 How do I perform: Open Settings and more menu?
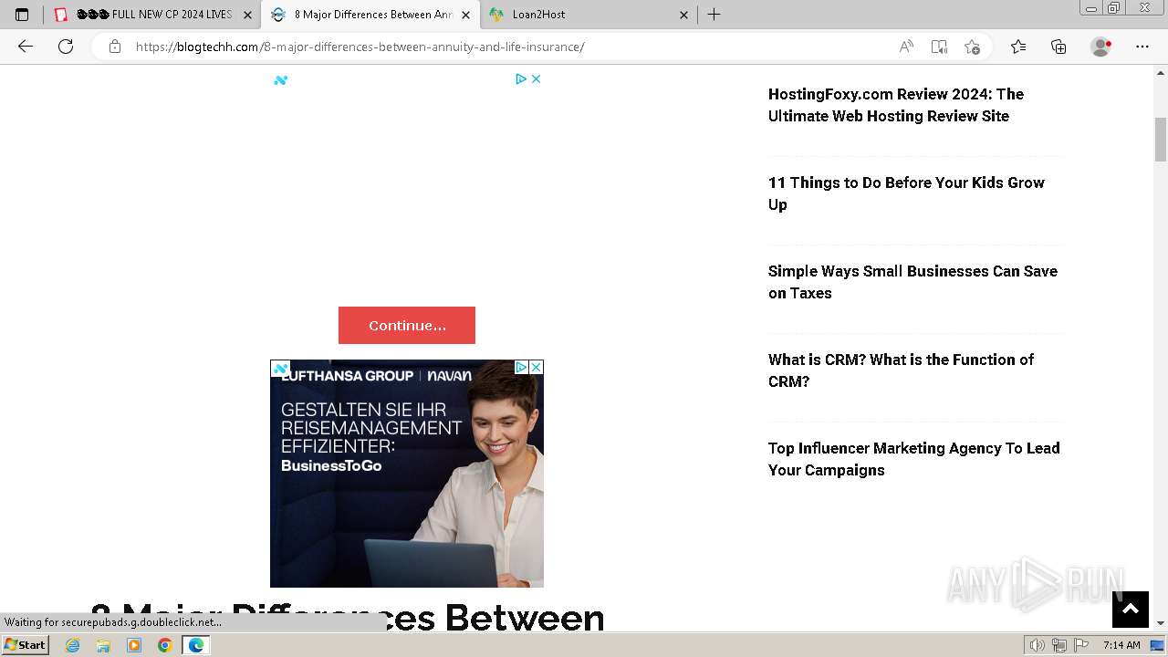click(x=1142, y=47)
